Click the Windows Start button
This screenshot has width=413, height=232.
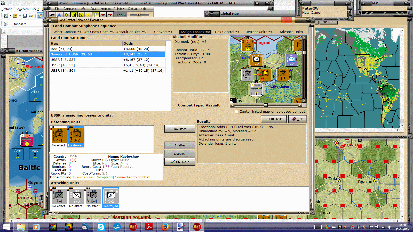click(x=6, y=227)
